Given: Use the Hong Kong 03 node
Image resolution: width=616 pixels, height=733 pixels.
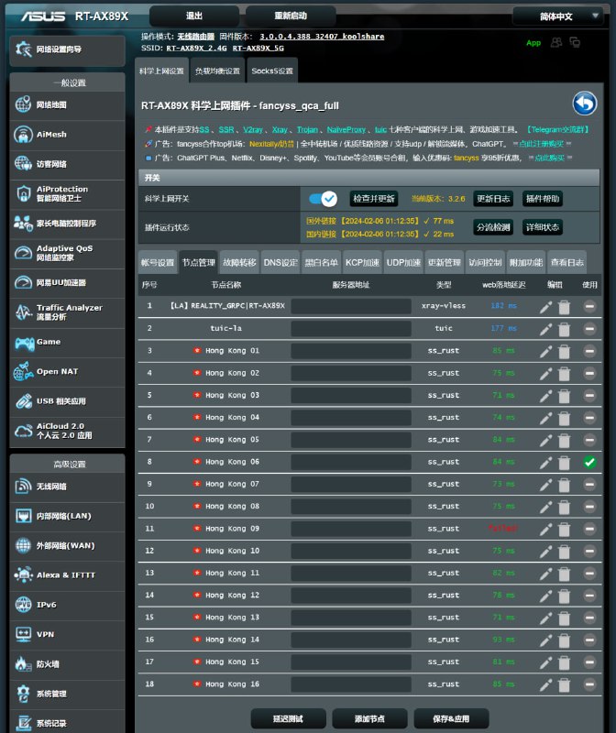Looking at the screenshot, I should 589,396.
